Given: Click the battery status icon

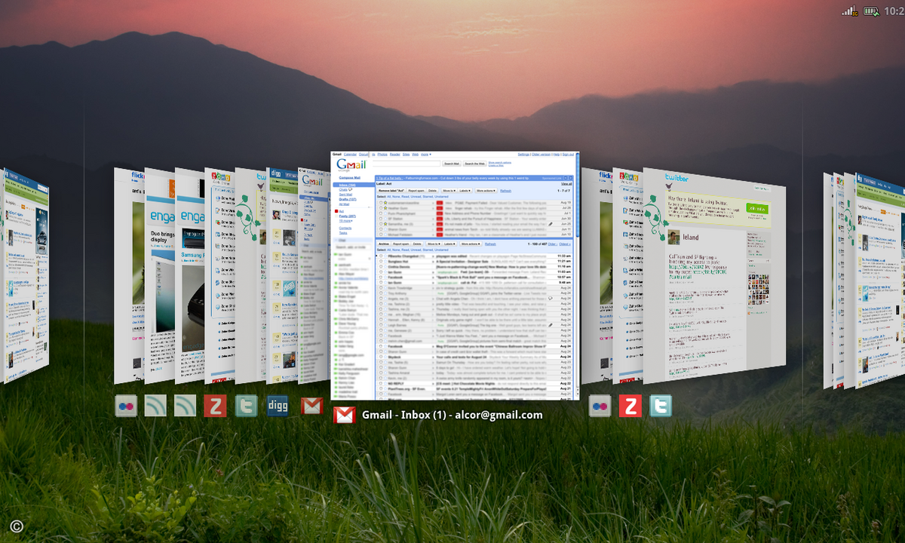Looking at the screenshot, I should [871, 11].
